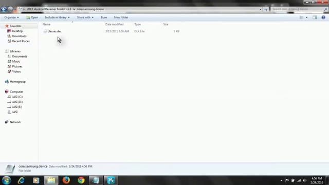Open Windows Media Player from taskbar
Screen dimensions: 329x185
(x=36, y=180)
